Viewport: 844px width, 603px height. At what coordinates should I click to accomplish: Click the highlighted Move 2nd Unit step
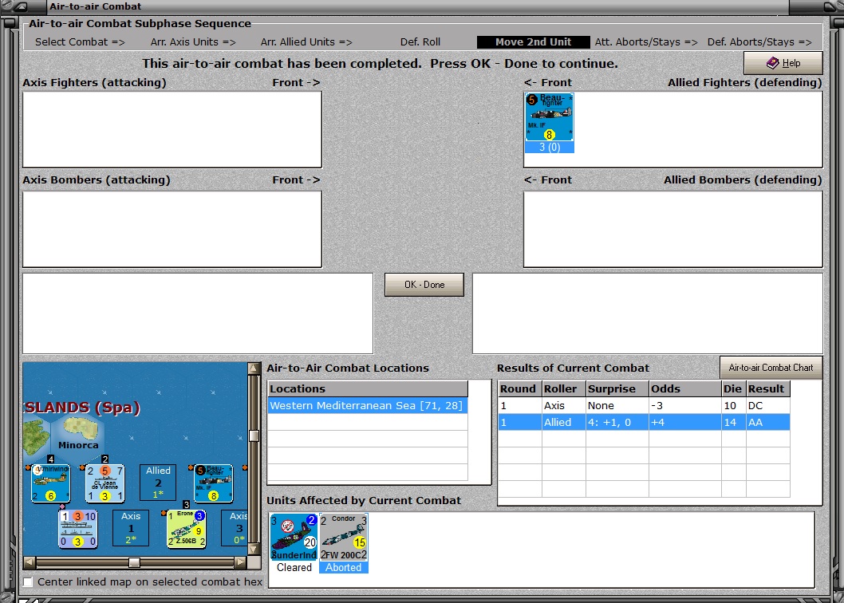[x=533, y=42]
